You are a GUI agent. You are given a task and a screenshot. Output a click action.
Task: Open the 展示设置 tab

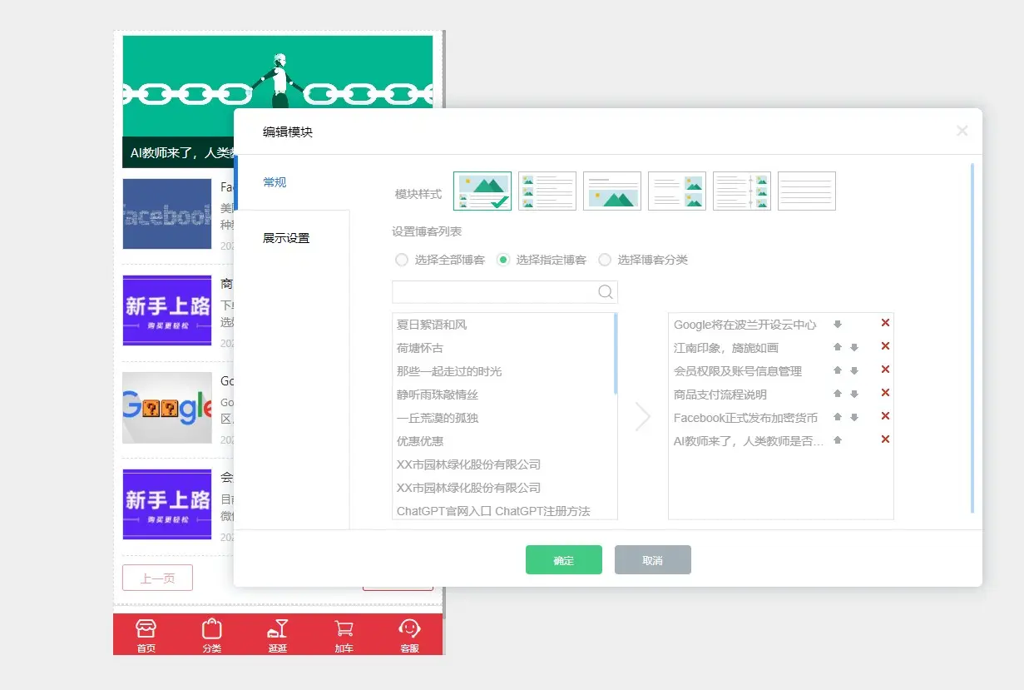click(x=286, y=238)
